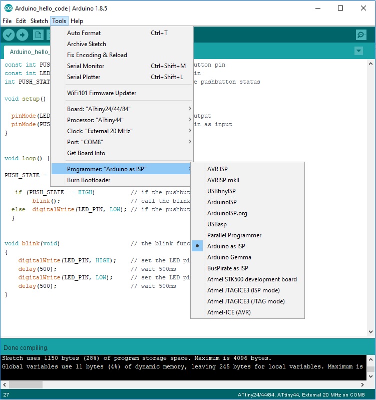Select AVR ISP programmer
The image size is (376, 400).
point(247,169)
